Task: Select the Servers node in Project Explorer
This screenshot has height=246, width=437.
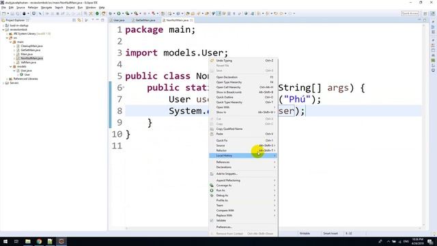Action: (14, 83)
